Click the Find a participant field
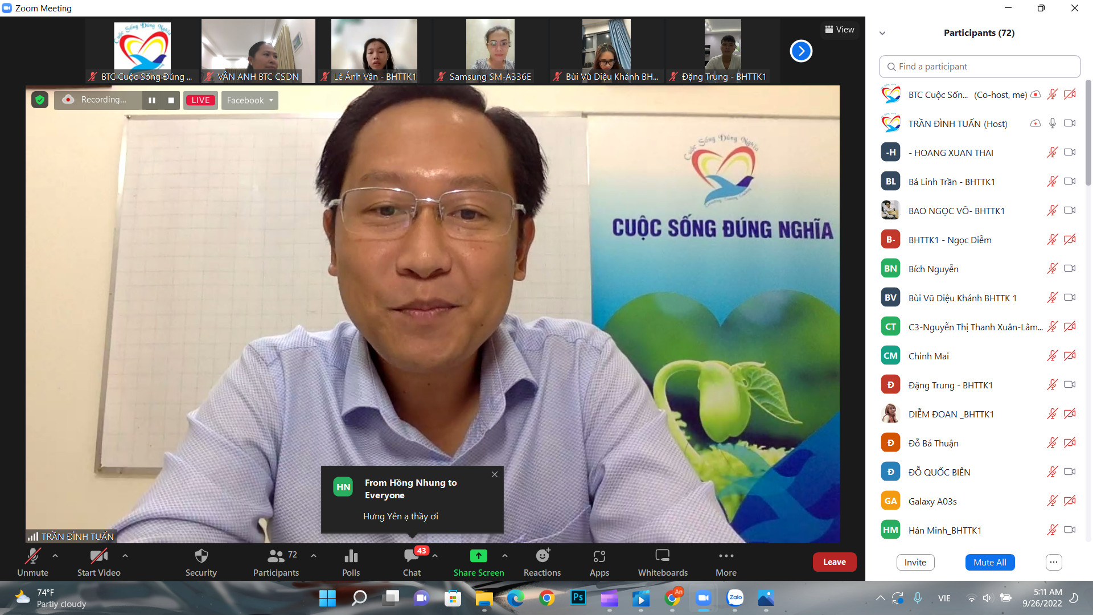 980,67
